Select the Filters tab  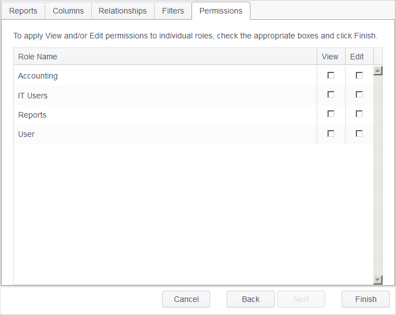[x=173, y=11]
